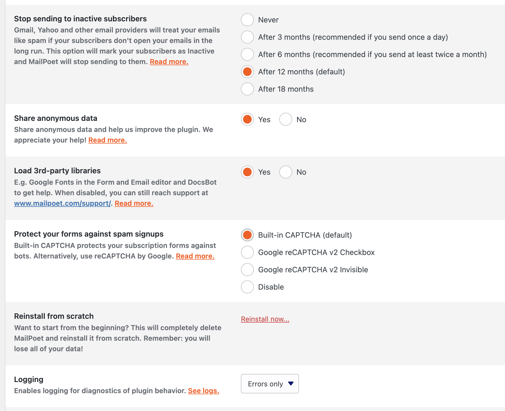Select Disable for spam signup protection
The image size is (505, 411).
coord(247,287)
